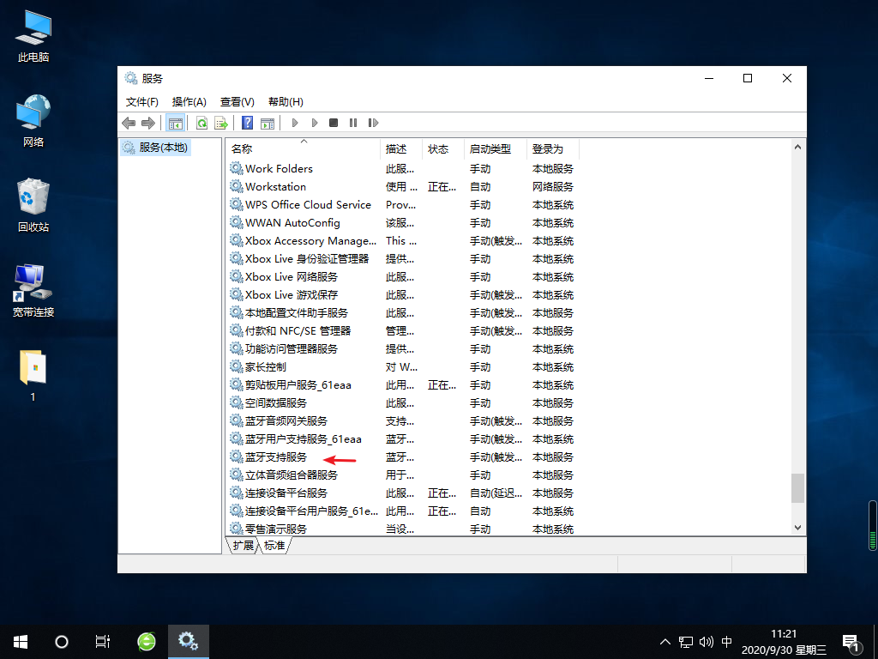Image resolution: width=878 pixels, height=659 pixels.
Task: Stop the selected service
Action: [334, 123]
